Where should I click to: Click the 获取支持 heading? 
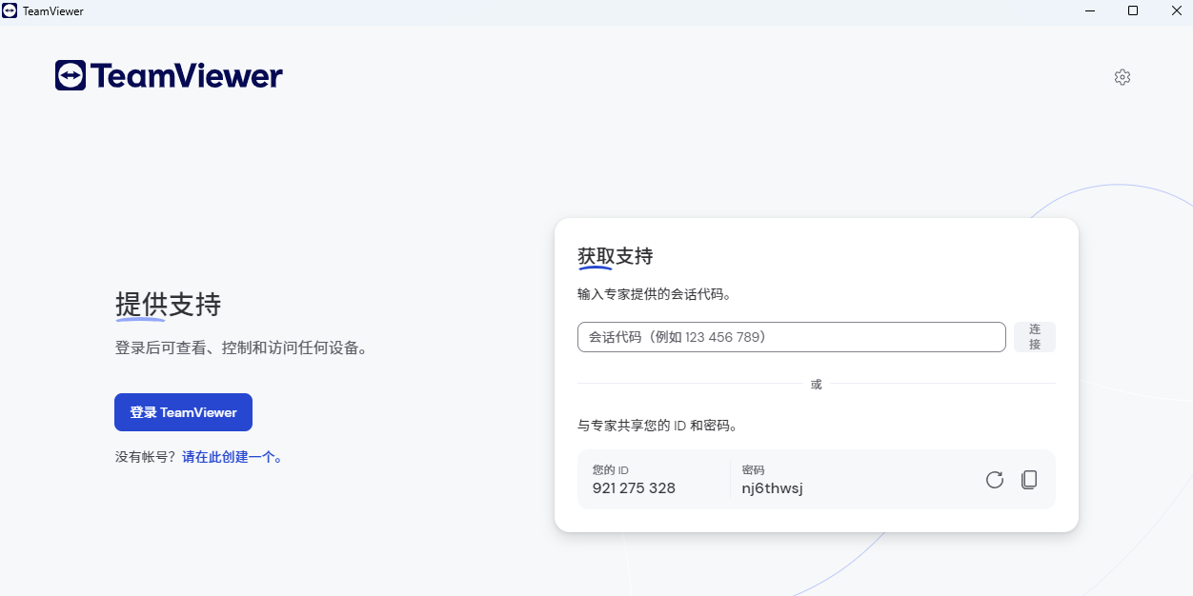[613, 255]
